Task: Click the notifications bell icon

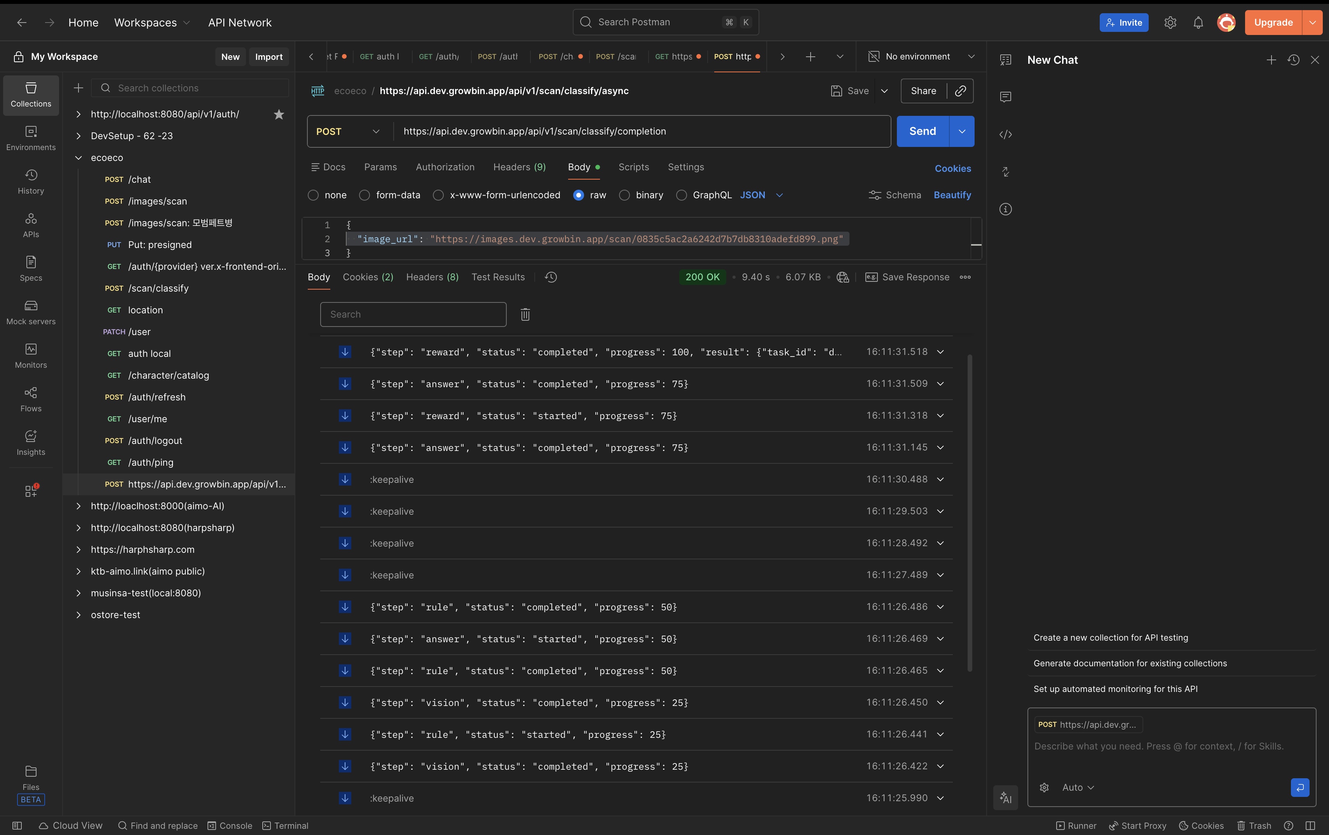Action: [1198, 23]
